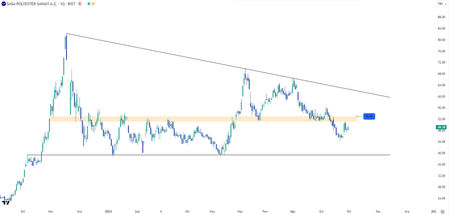Click the 49.18 current price tag
This screenshot has height=214, width=449.
coord(441,127)
